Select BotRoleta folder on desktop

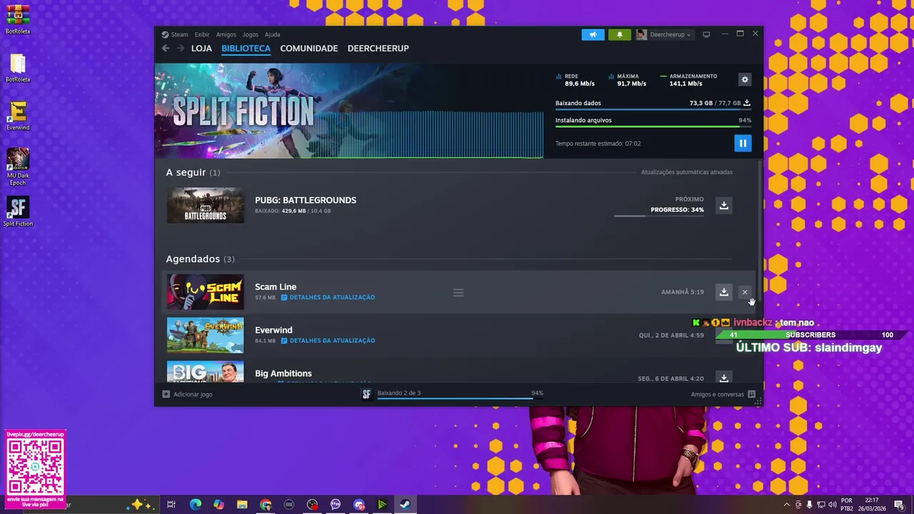[18, 68]
